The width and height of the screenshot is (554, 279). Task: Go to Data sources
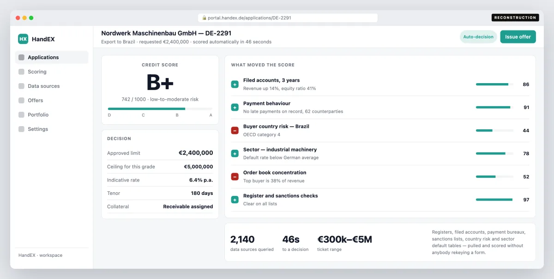pyautogui.click(x=52, y=86)
